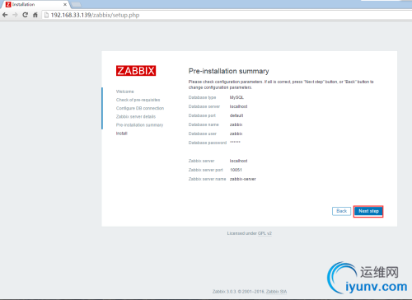Select Zabbix server details step

click(x=136, y=116)
